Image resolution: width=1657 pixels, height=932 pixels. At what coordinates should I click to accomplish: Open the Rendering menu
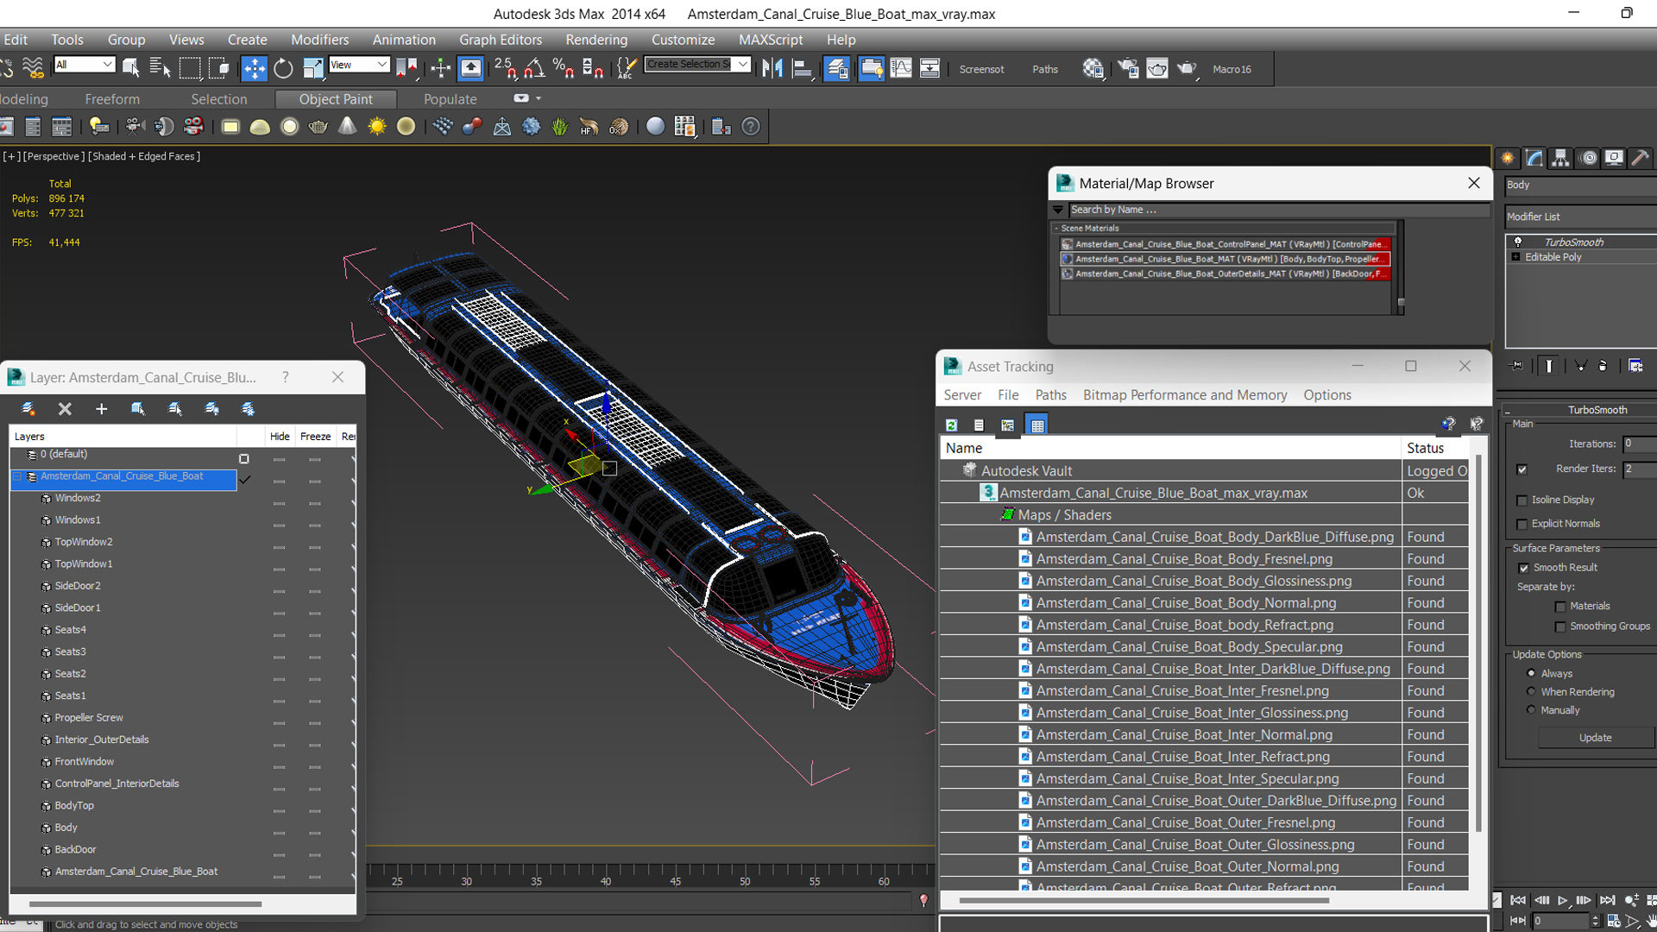596,40
